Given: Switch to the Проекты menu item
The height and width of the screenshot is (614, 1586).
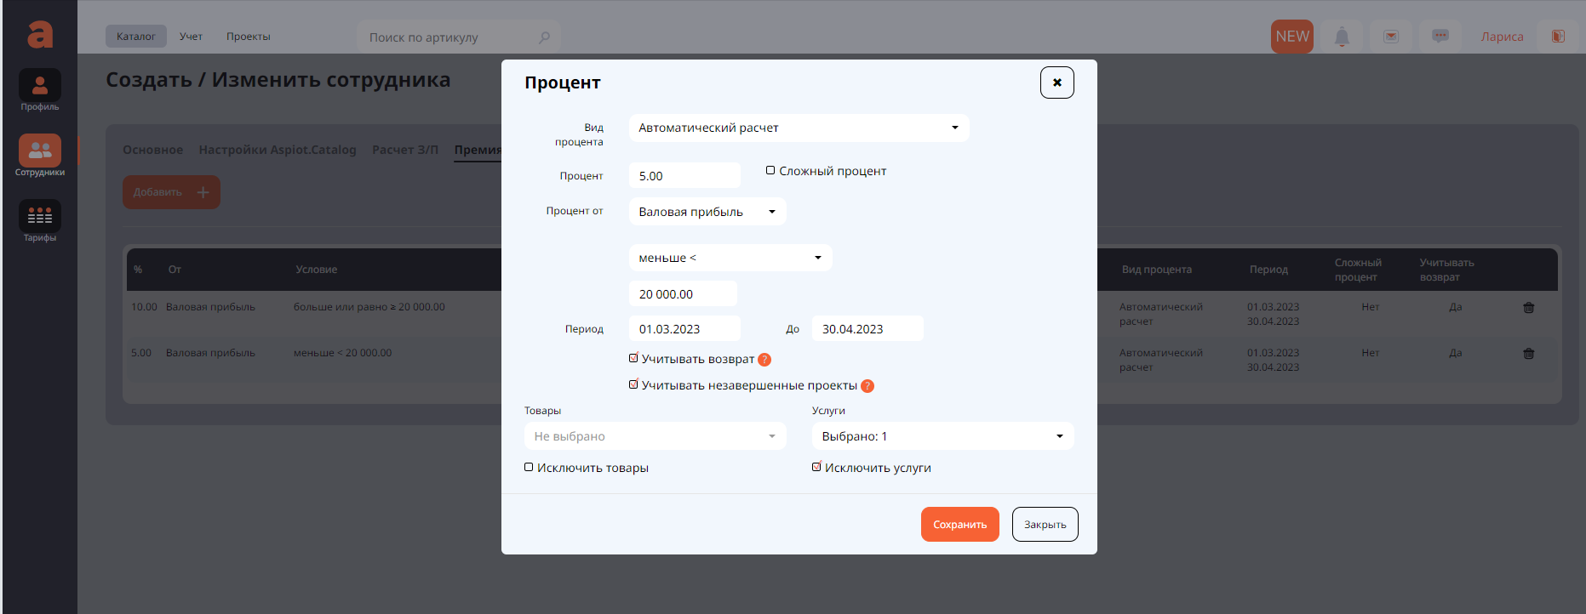Looking at the screenshot, I should 248,37.
